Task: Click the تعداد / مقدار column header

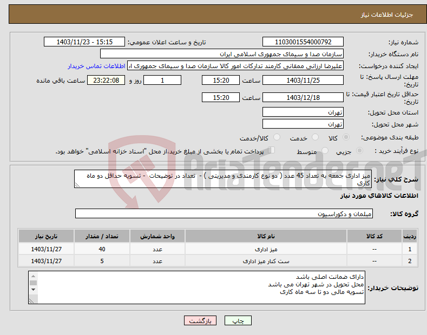Action: (102, 236)
